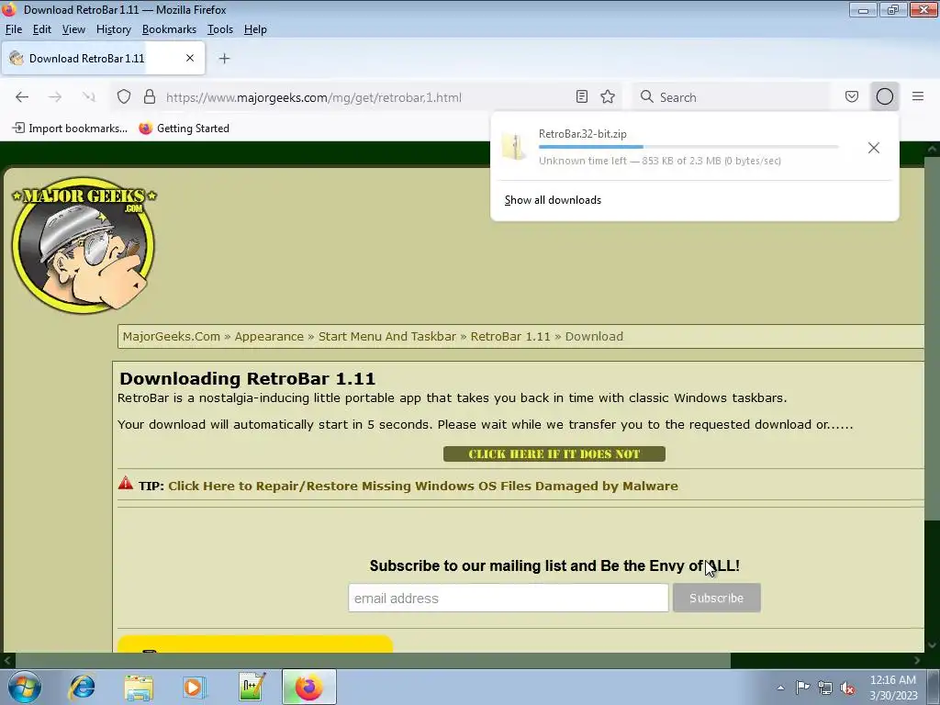Screen dimensions: 940x705
Task: Open the notepad-like taskbar app icon
Action: tap(252, 687)
